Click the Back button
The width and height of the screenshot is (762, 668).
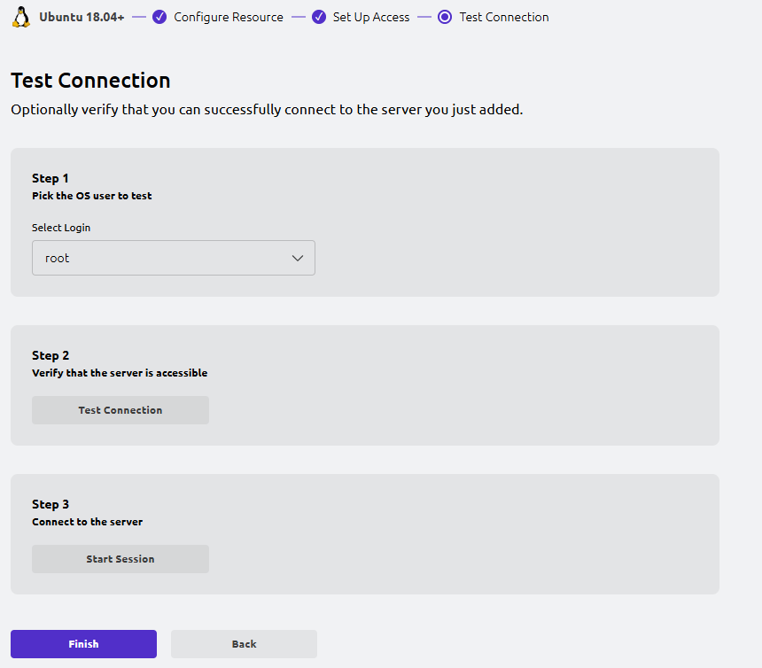click(x=244, y=644)
